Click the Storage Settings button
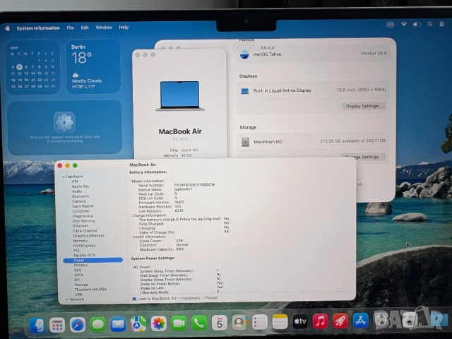 pos(364,157)
